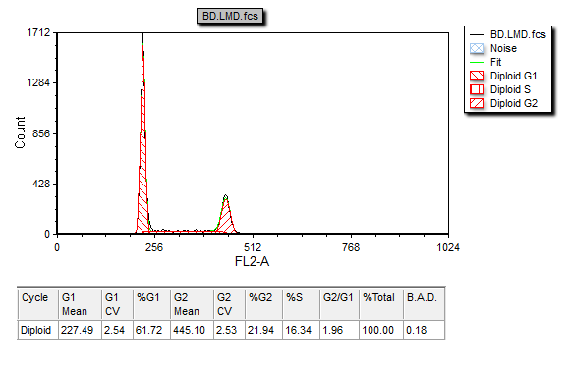Click the Diploid G2 legend hatch swatch

477,103
